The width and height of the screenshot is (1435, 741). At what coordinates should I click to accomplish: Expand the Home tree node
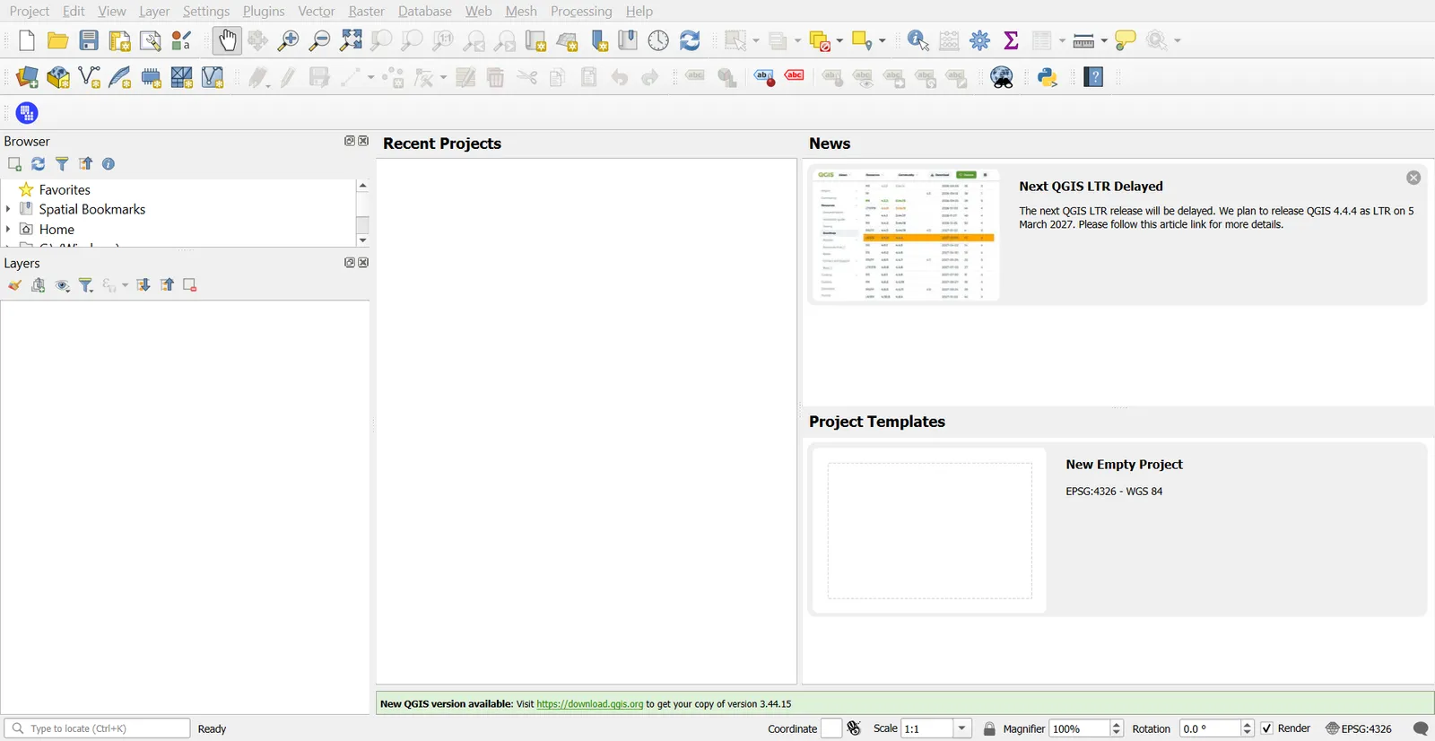8,229
